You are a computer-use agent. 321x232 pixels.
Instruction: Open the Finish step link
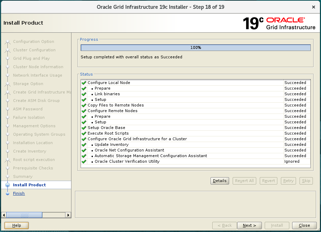tap(19, 193)
